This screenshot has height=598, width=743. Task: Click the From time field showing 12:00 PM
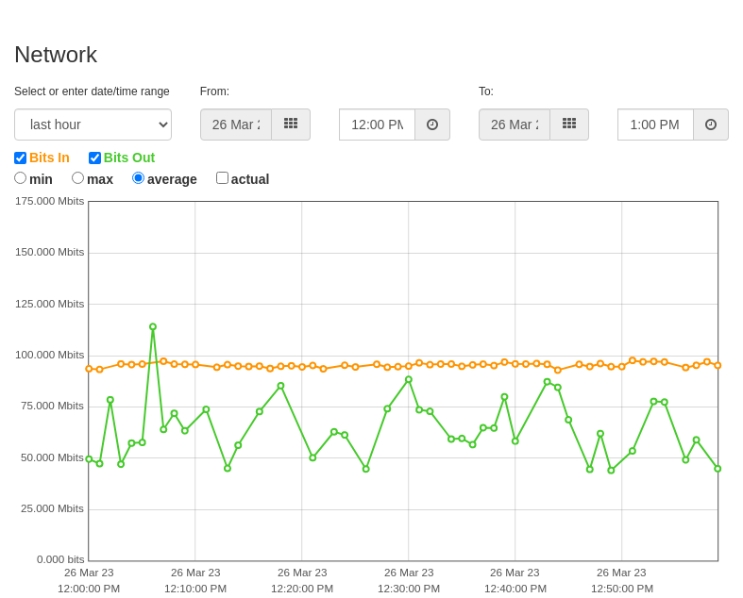[378, 125]
